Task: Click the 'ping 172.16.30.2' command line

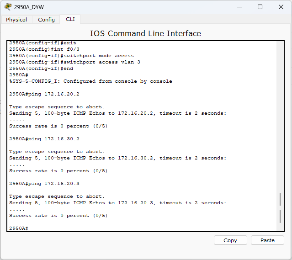Action: tap(44, 139)
